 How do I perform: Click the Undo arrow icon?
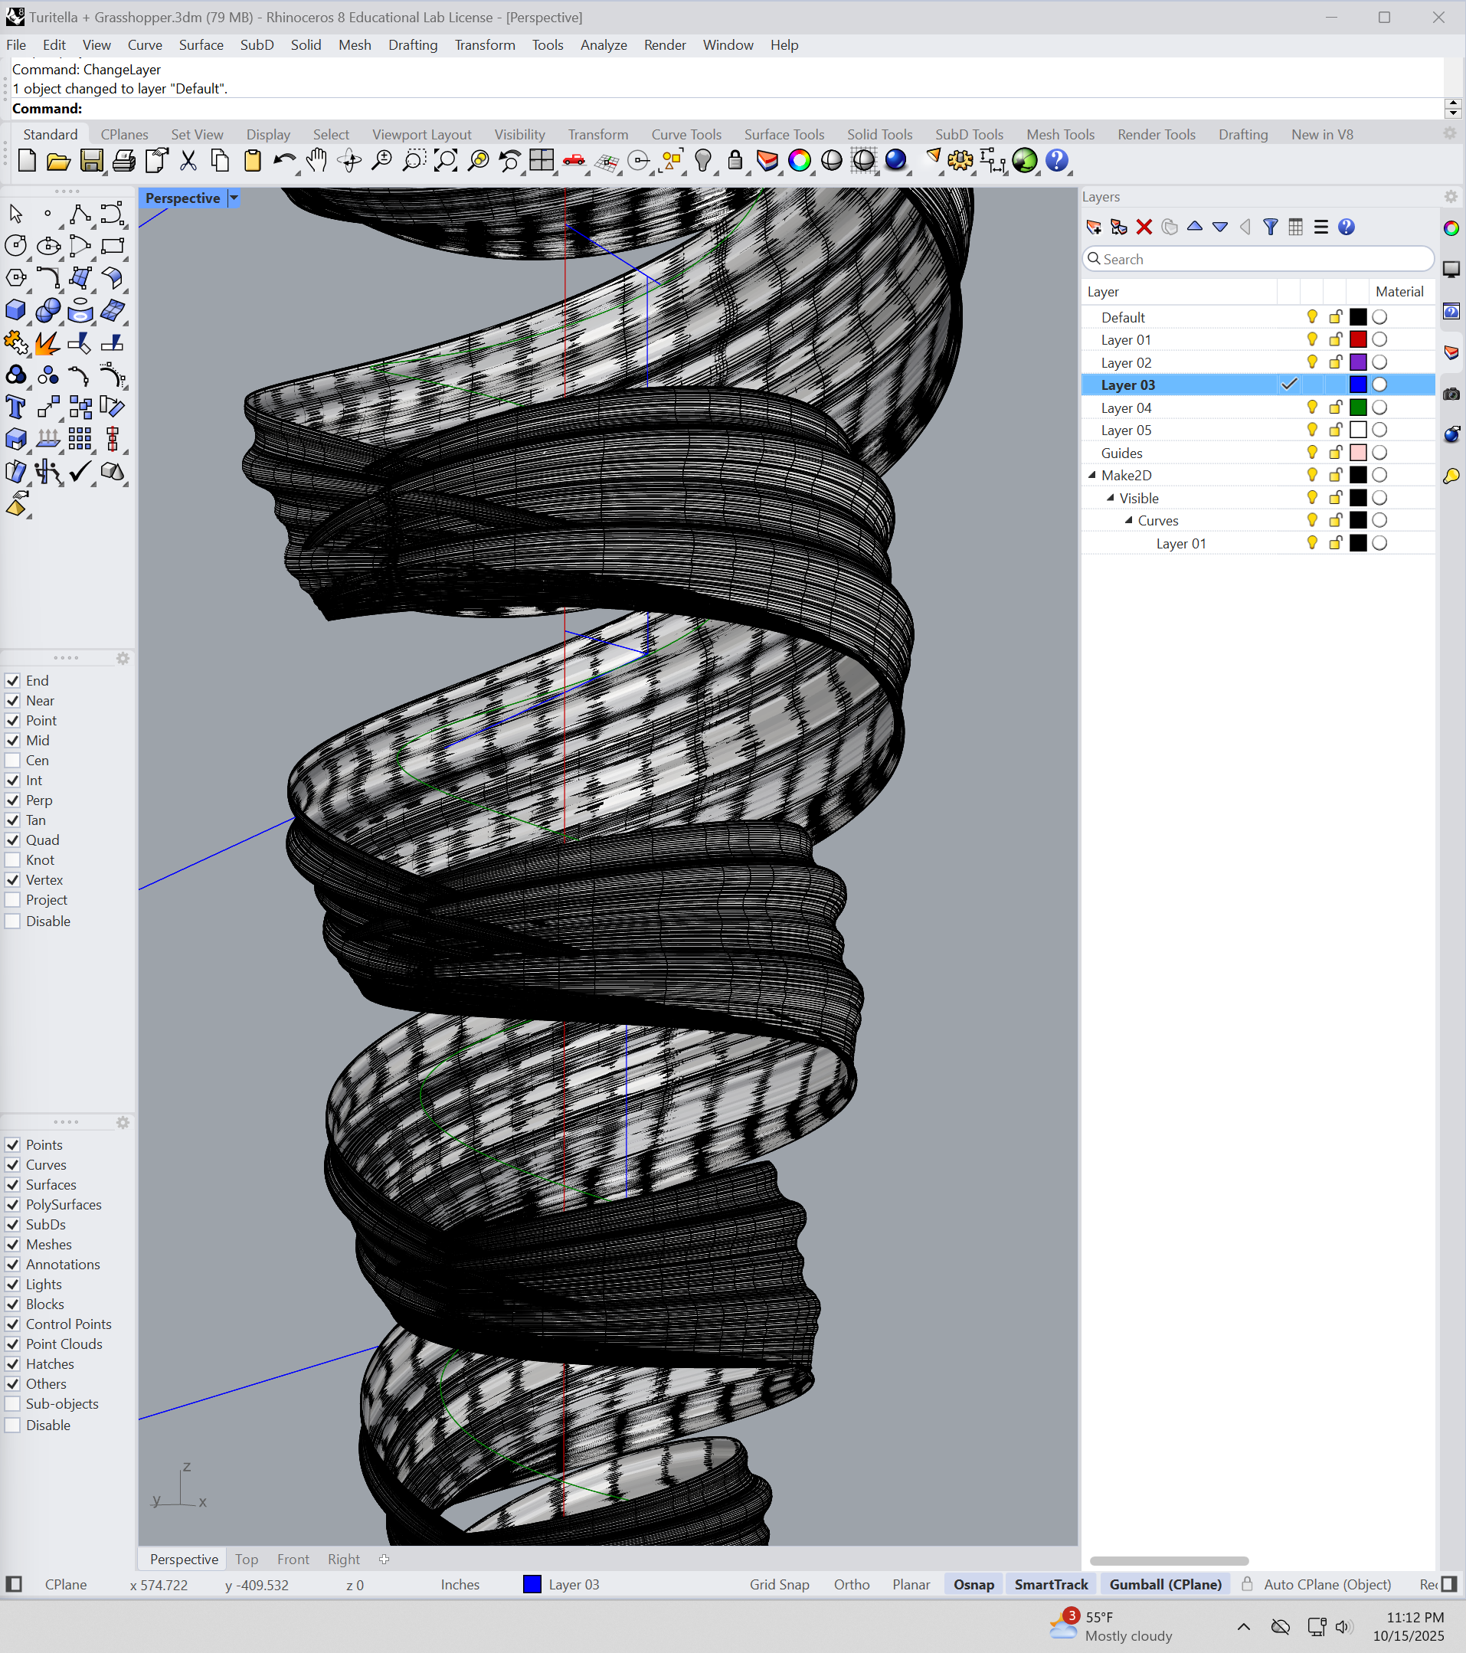tap(283, 161)
